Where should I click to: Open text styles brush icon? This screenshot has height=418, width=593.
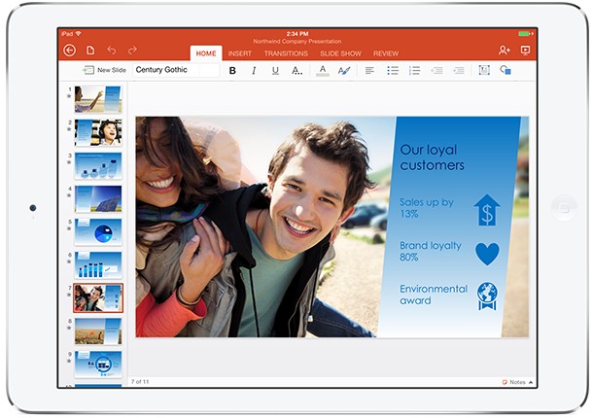(344, 70)
